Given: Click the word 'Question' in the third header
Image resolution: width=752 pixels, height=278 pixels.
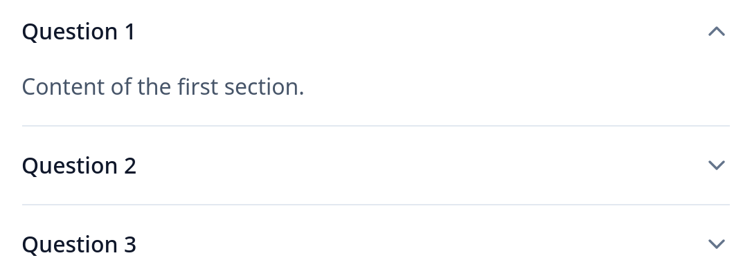Looking at the screenshot, I should pyautogui.click(x=70, y=244).
